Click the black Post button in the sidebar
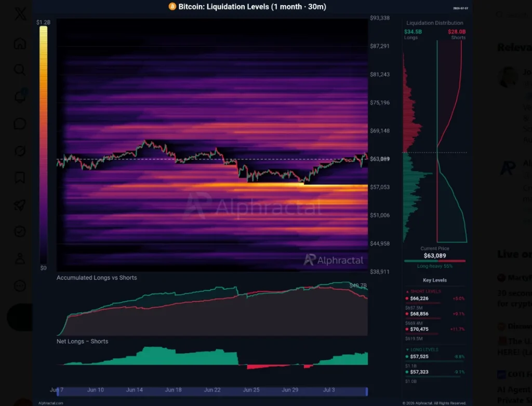Screen dimensions: 532x406 click(x=20, y=317)
